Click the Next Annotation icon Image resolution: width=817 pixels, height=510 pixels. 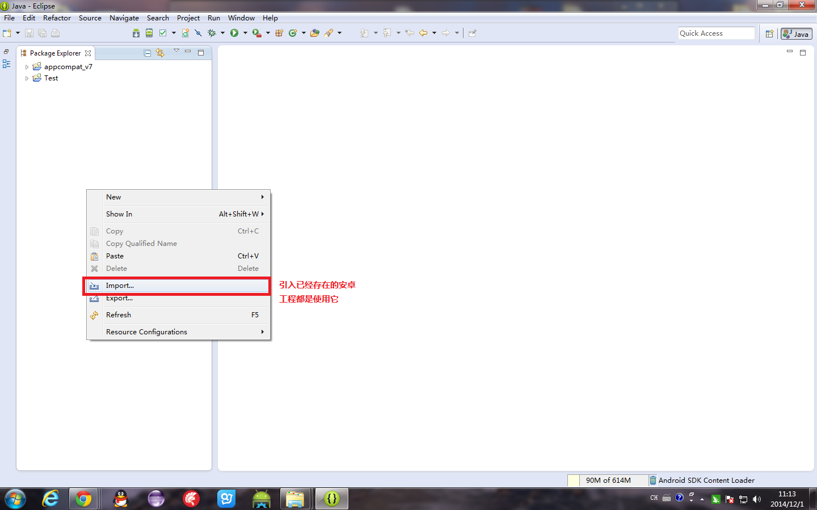click(x=364, y=33)
